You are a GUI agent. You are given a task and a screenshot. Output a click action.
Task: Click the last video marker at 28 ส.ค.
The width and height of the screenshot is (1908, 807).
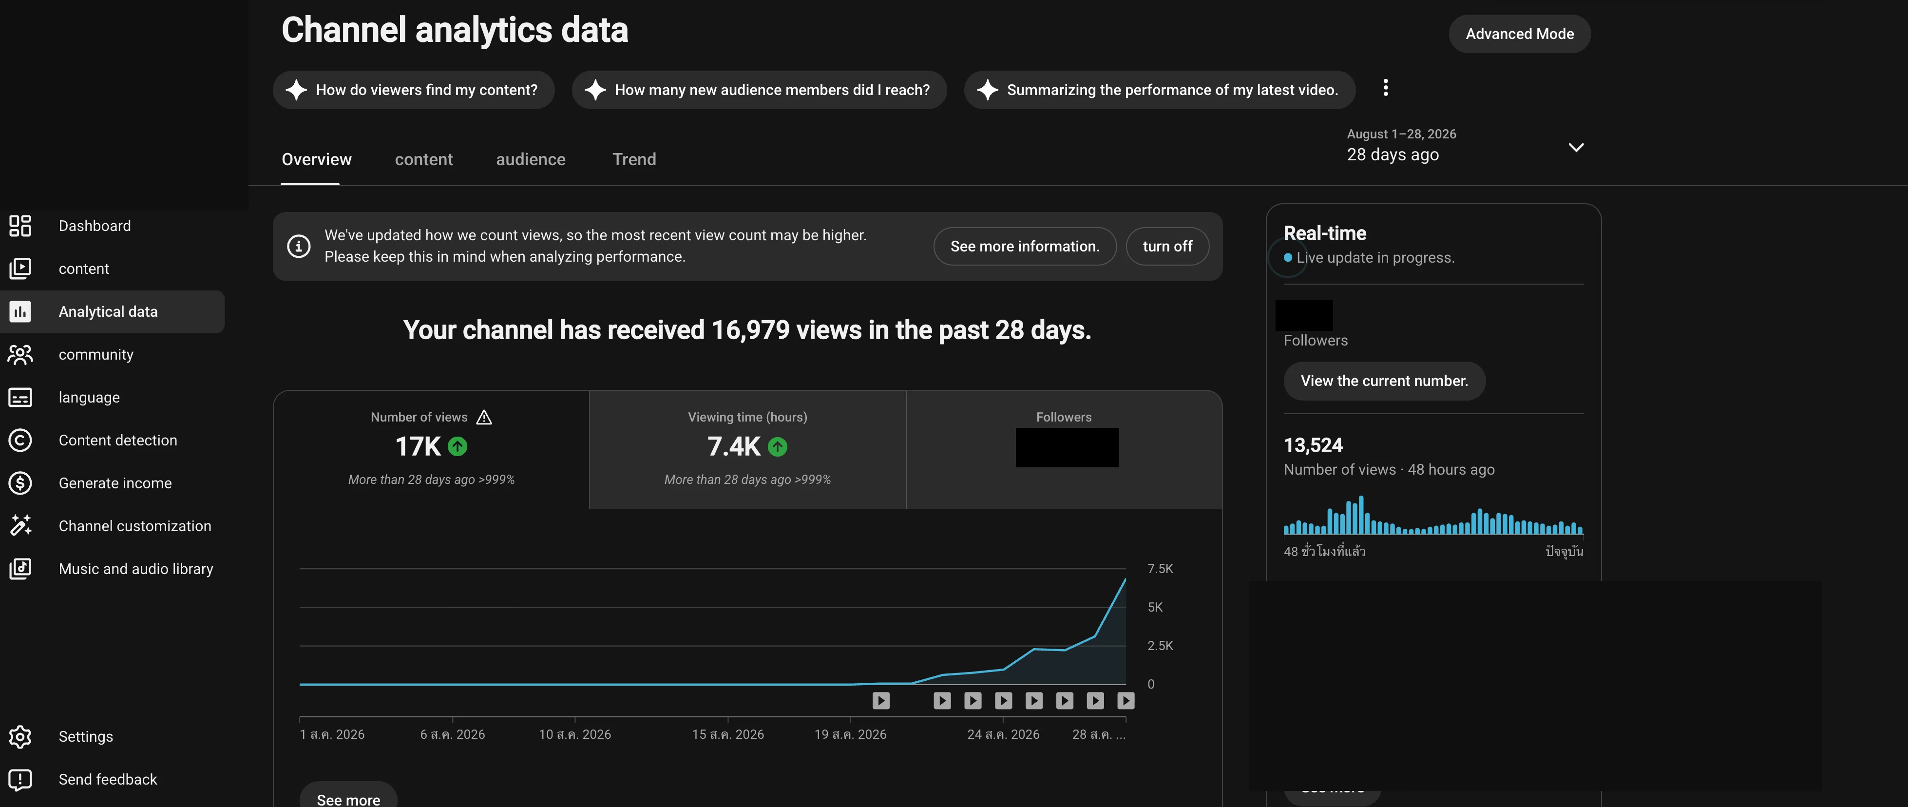(1126, 701)
